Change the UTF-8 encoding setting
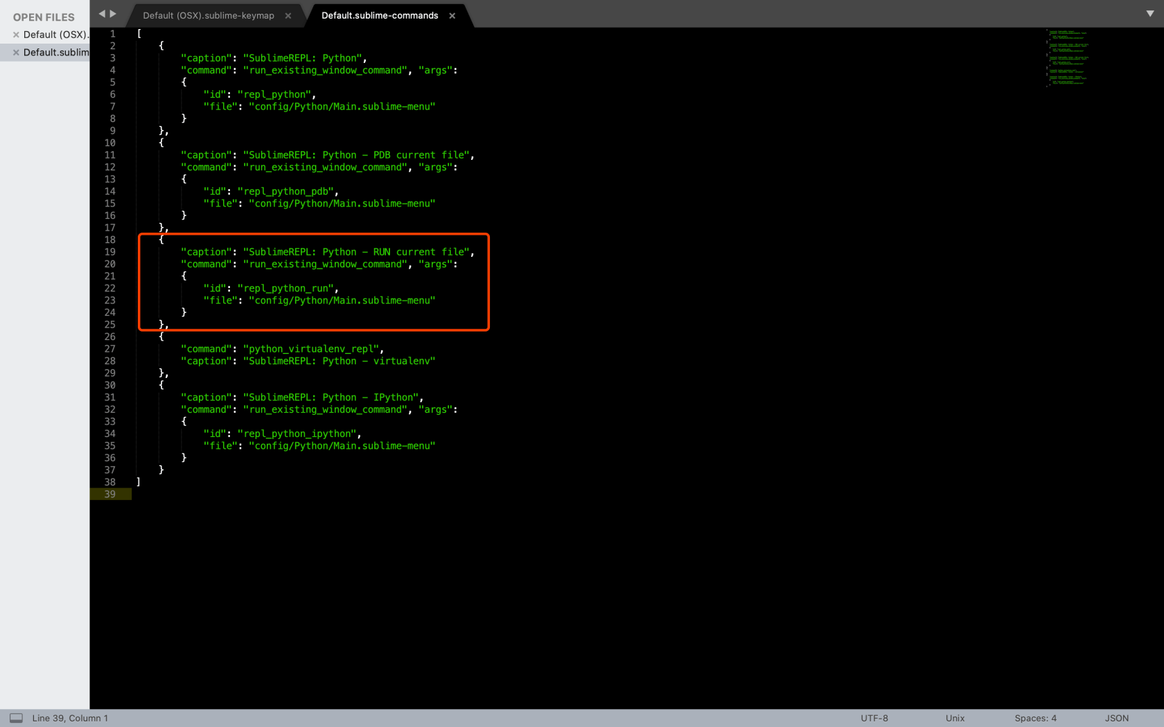 point(874,718)
